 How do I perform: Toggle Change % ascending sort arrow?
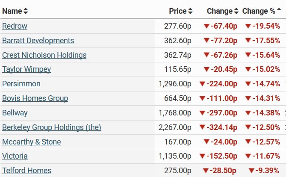(x=279, y=9)
